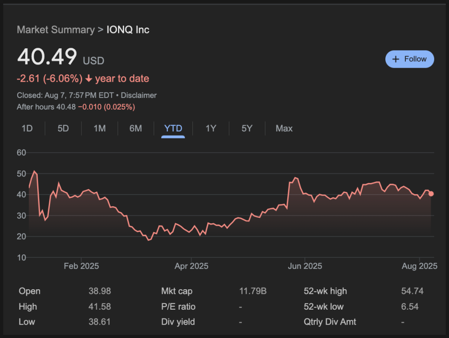
Task: Open the Disclaimer link
Action: [139, 95]
